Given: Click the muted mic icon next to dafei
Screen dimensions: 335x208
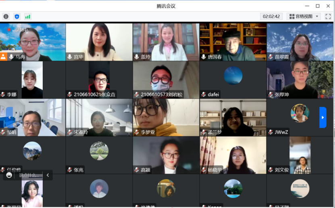Looking at the screenshot, I should click(x=204, y=95).
